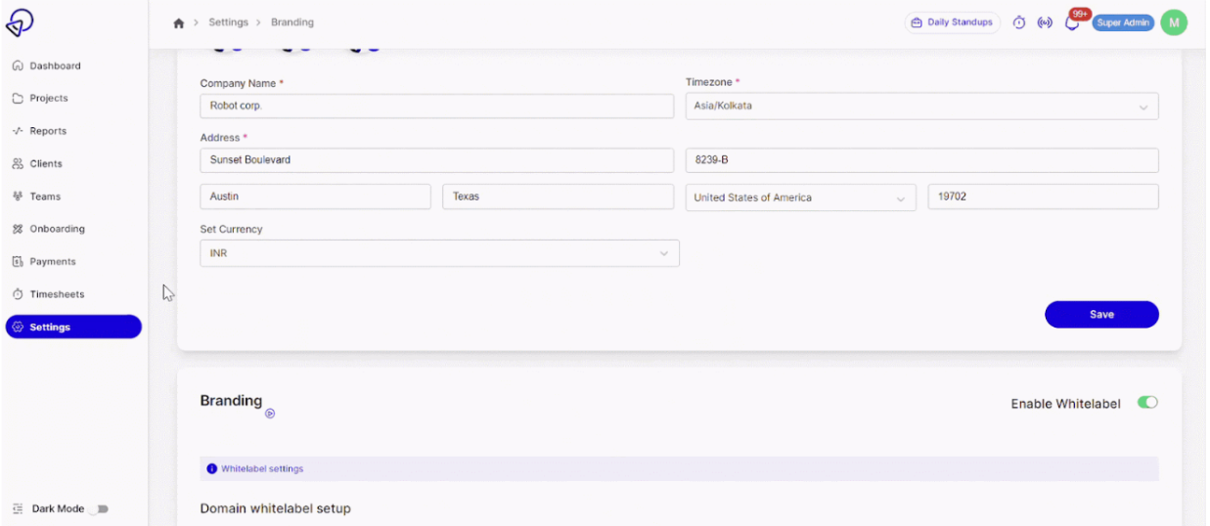Open the timer stopwatch icon in header
The width and height of the screenshot is (1210, 526).
tap(1019, 22)
